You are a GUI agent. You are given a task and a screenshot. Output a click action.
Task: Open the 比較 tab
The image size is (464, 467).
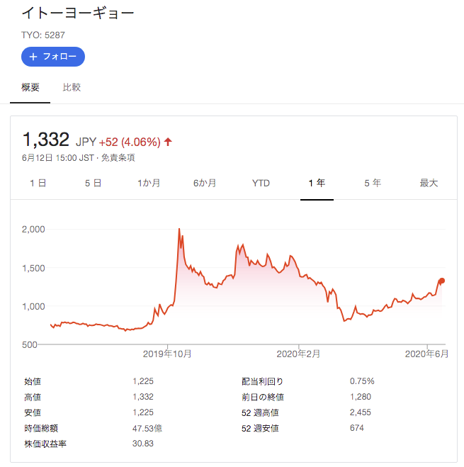[x=72, y=87]
